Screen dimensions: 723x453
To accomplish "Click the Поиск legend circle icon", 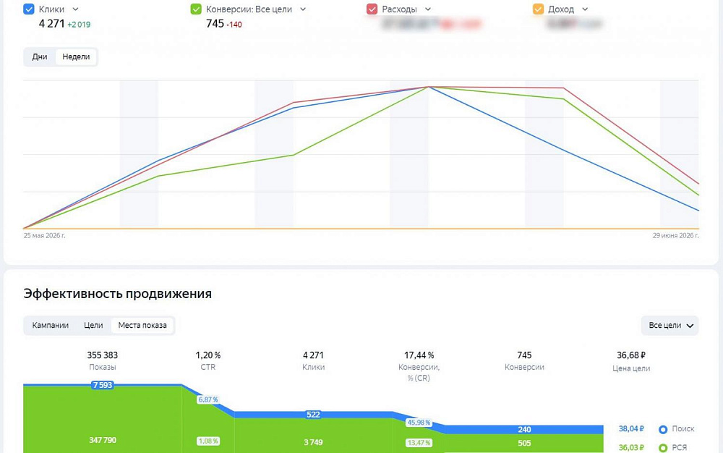I will (663, 429).
